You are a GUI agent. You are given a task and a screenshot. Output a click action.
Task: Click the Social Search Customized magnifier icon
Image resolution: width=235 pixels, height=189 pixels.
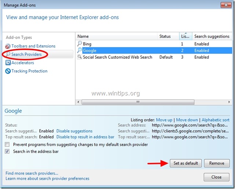click(x=80, y=57)
